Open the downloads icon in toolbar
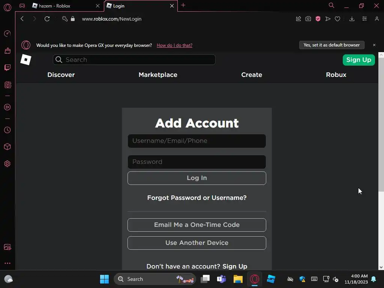 click(352, 19)
